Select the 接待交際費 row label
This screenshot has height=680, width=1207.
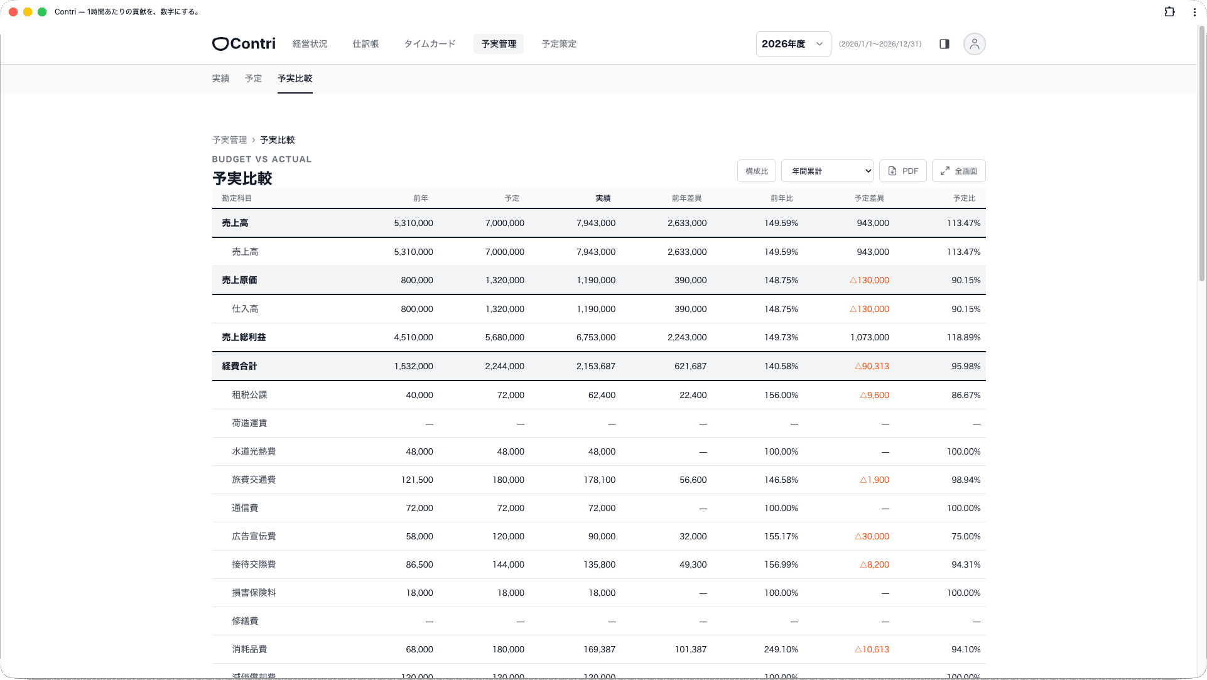point(254,564)
